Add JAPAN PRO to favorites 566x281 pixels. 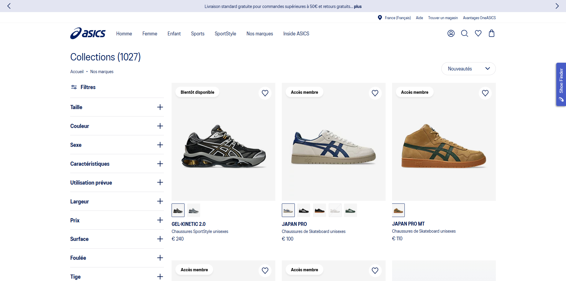click(x=375, y=93)
